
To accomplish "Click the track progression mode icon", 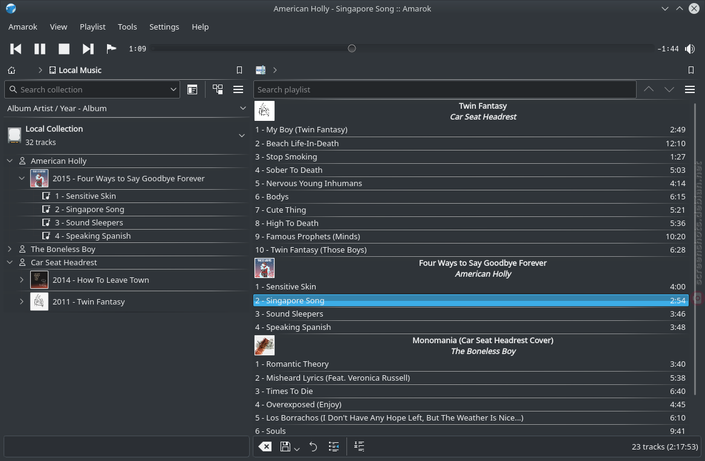I will click(x=334, y=446).
